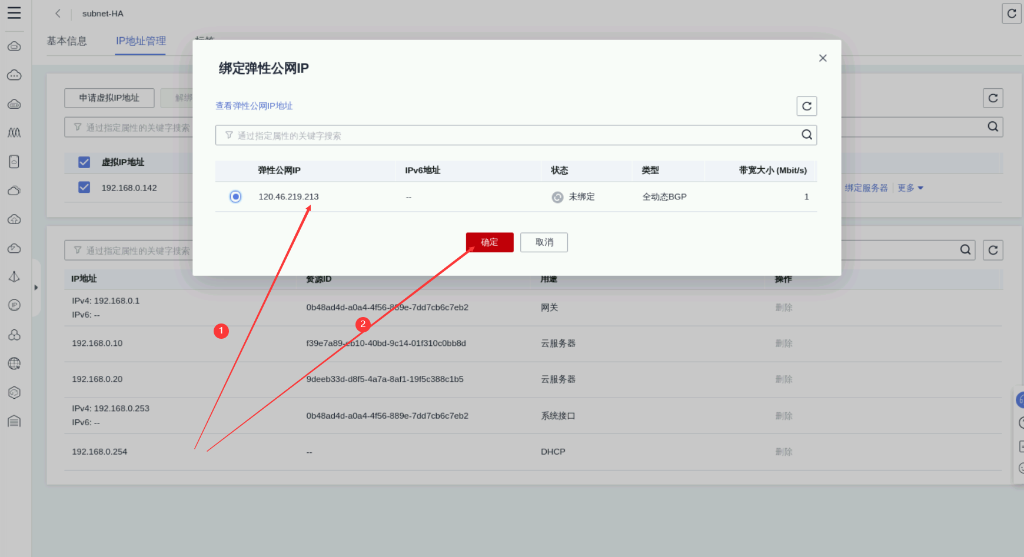Click the 全动态BGP type cell
Screen dimensions: 1024x557
pos(664,197)
